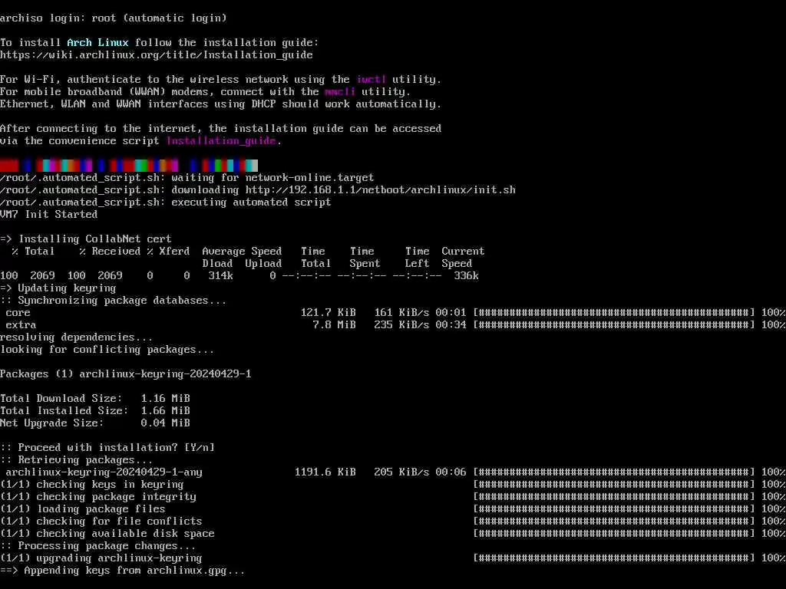
Task: Click the '% Received' column header
Action: (x=110, y=252)
